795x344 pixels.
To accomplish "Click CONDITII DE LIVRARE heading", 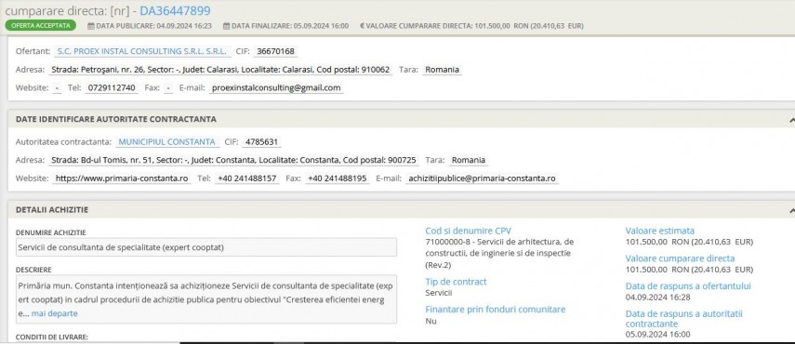I will [52, 337].
